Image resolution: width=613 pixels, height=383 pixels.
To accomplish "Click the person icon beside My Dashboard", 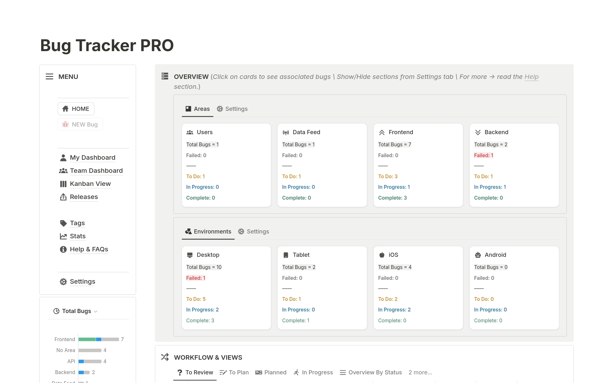I will pos(63,158).
